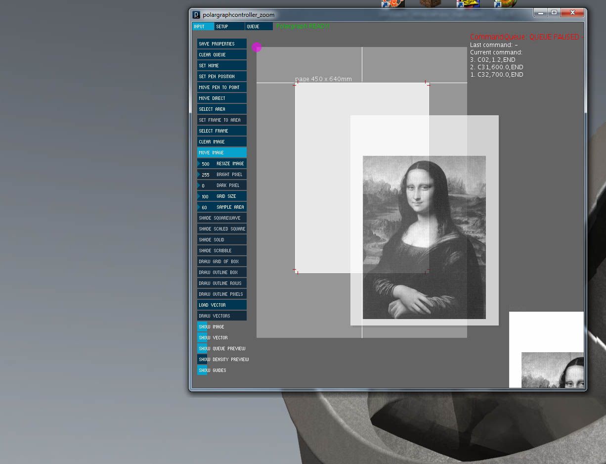Image resolution: width=606 pixels, height=464 pixels.
Task: Click top-right red crop corner marker
Action: click(x=427, y=84)
